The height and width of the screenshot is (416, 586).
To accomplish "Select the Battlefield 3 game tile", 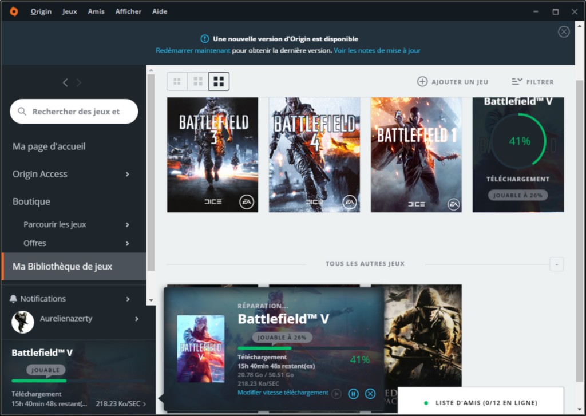I will click(x=213, y=154).
